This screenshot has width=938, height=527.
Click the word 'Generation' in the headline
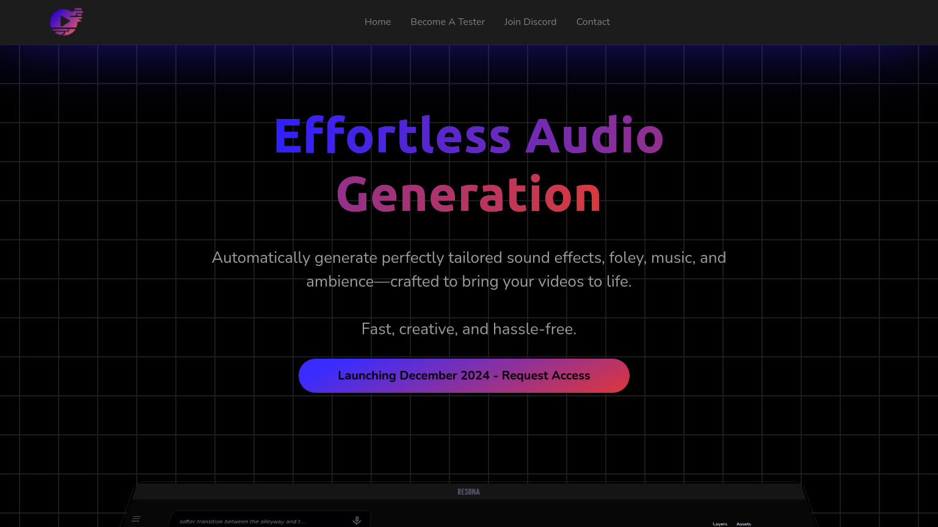point(468,195)
